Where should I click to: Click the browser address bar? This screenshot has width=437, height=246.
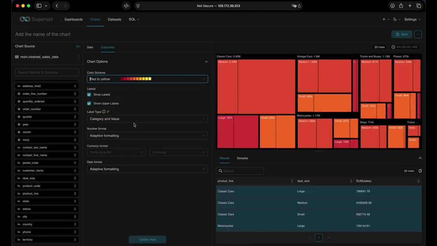218,6
